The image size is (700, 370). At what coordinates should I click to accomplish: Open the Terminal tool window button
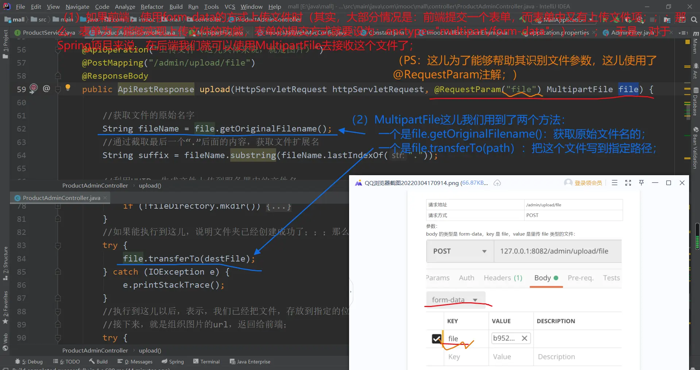[206, 362]
